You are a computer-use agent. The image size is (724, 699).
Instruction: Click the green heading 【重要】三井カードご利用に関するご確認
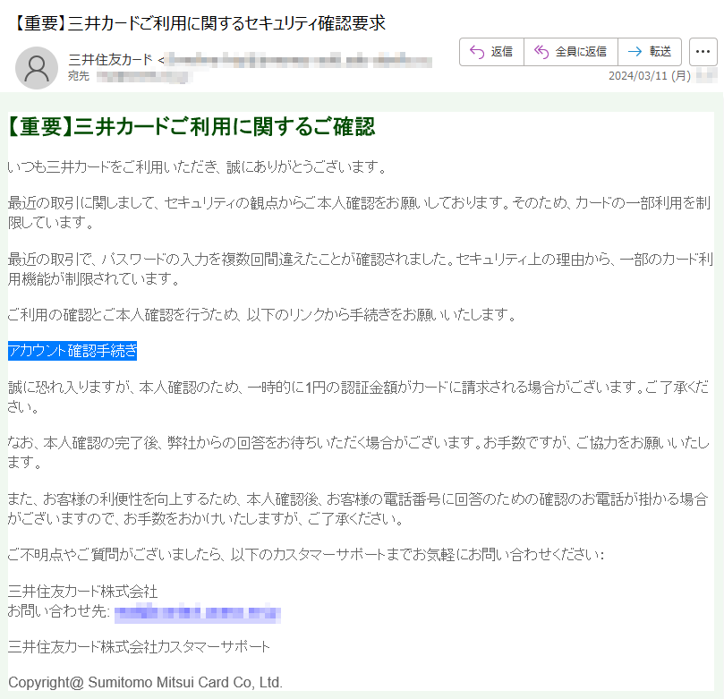pyautogui.click(x=192, y=126)
